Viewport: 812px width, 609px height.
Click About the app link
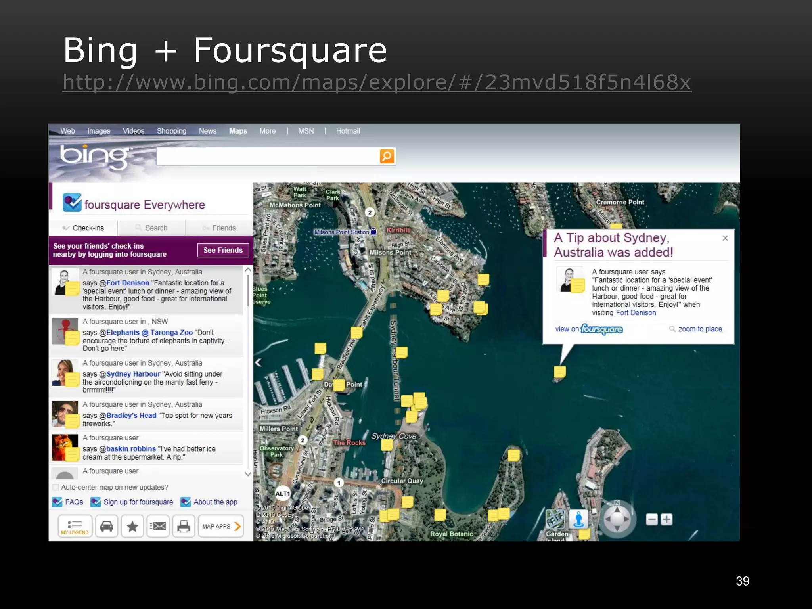point(215,502)
